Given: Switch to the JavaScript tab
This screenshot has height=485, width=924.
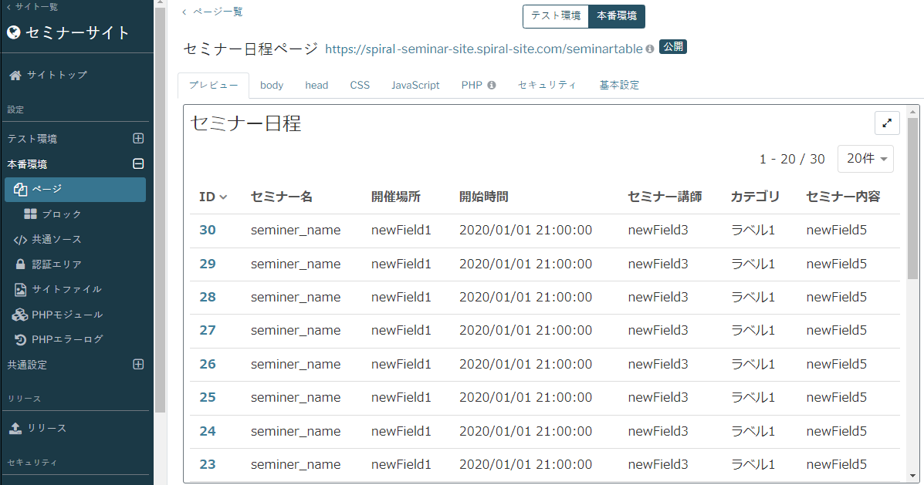Looking at the screenshot, I should coord(415,86).
